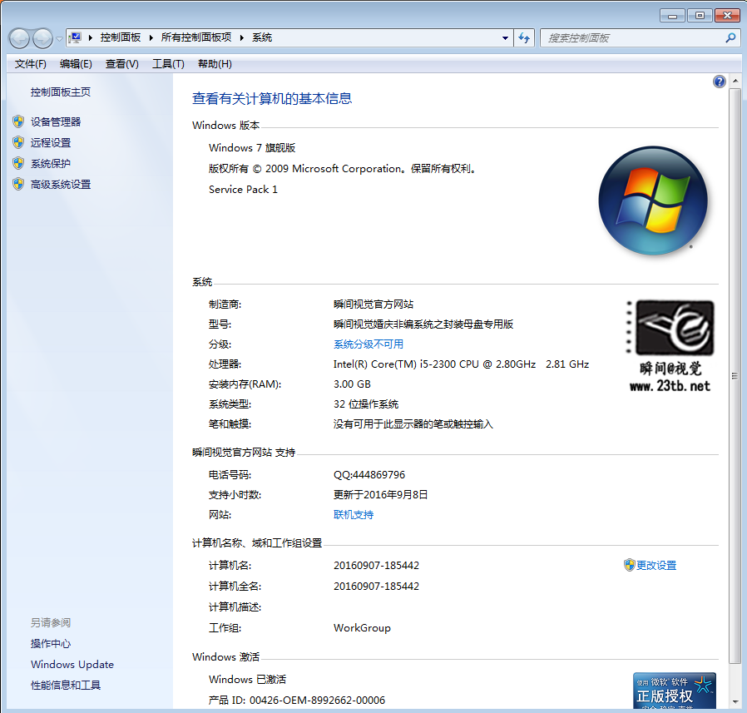
Task: Click 所有控制面板项 in the breadcrumb path
Action: coord(196,37)
